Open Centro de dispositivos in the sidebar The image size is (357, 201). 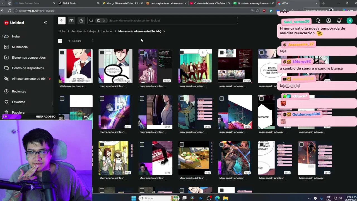tap(28, 68)
